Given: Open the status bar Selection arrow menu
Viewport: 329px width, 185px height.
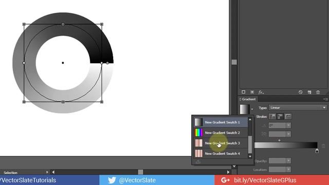Looking at the screenshot, I should coord(47,172).
